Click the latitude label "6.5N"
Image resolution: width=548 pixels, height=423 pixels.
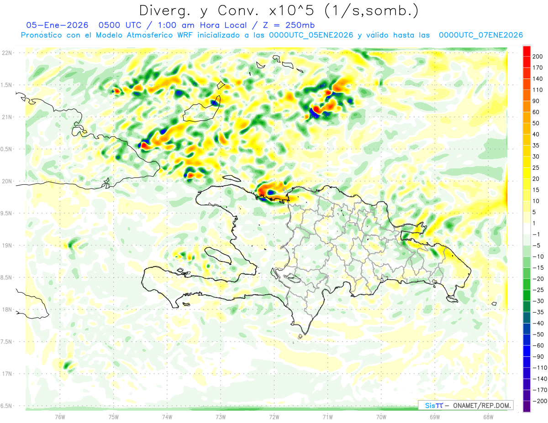[x=6, y=406]
